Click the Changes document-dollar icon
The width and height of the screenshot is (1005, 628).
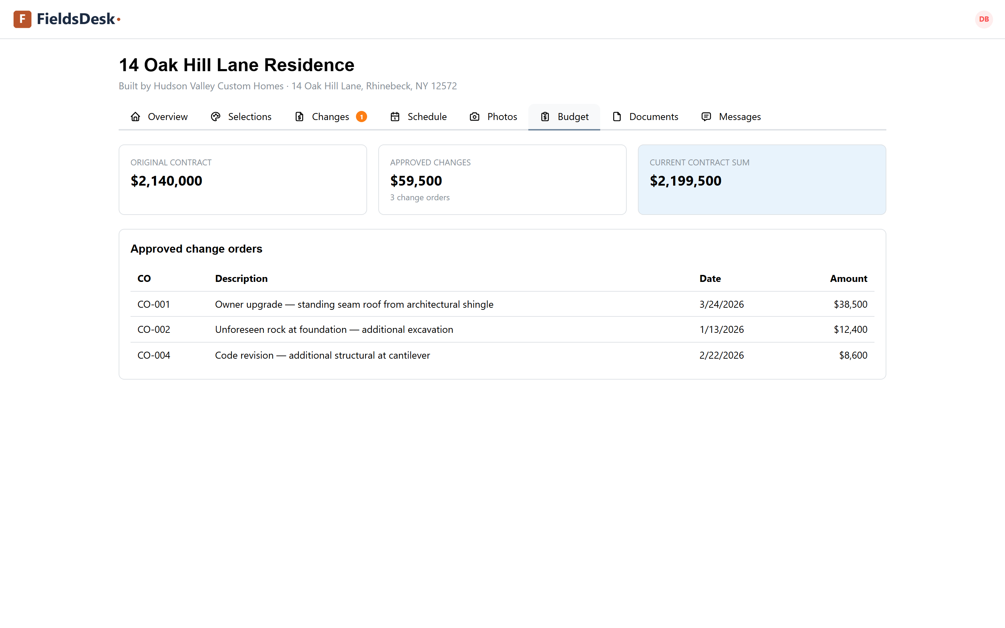299,117
